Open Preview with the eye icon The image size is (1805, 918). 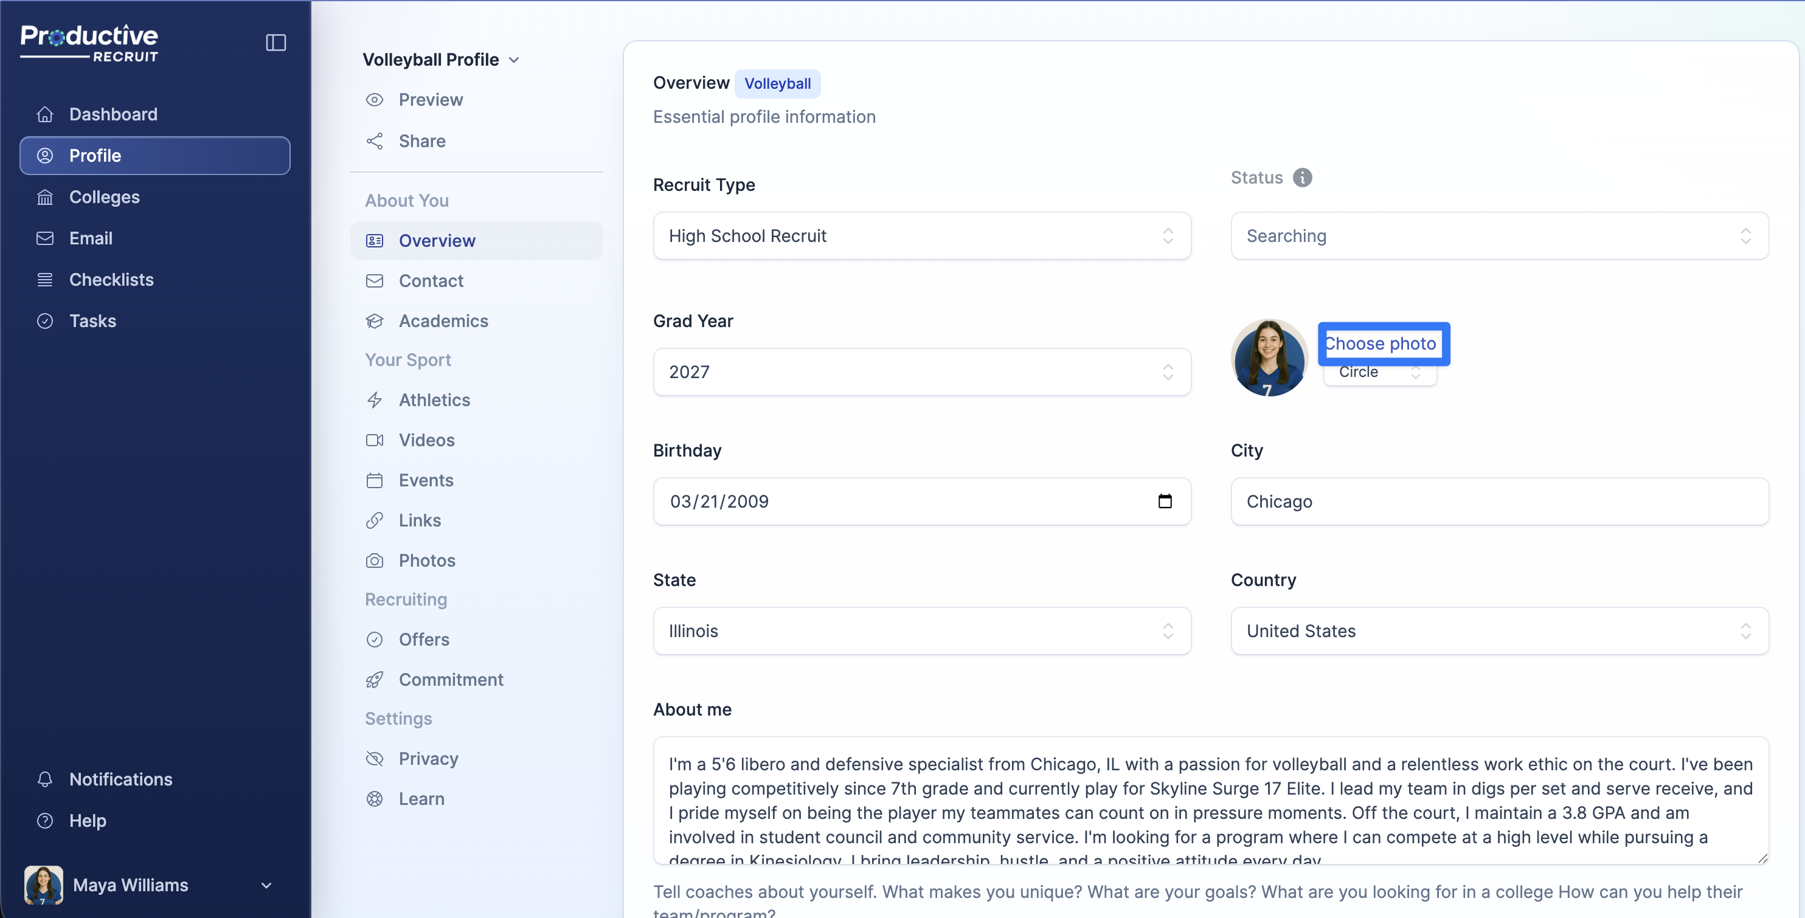[x=374, y=100]
